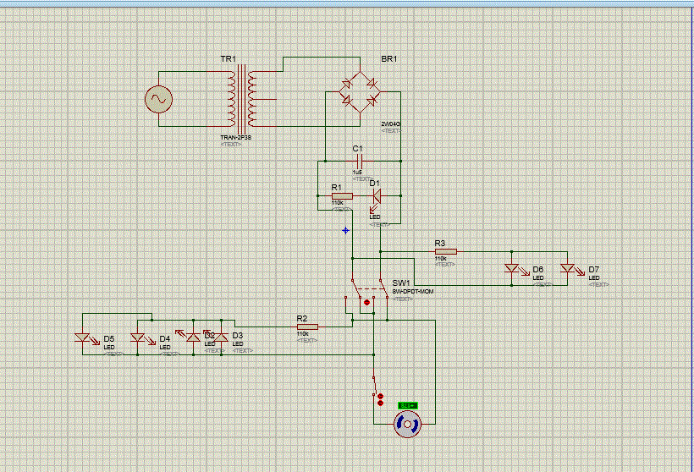Image resolution: width=694 pixels, height=472 pixels.
Task: Click upper red actuator dot of motor switch
Action: click(380, 397)
